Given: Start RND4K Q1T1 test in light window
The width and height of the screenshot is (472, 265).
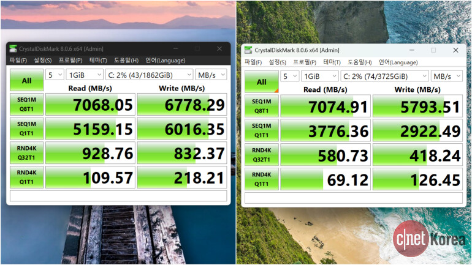Looking at the screenshot, I should coord(262,179).
